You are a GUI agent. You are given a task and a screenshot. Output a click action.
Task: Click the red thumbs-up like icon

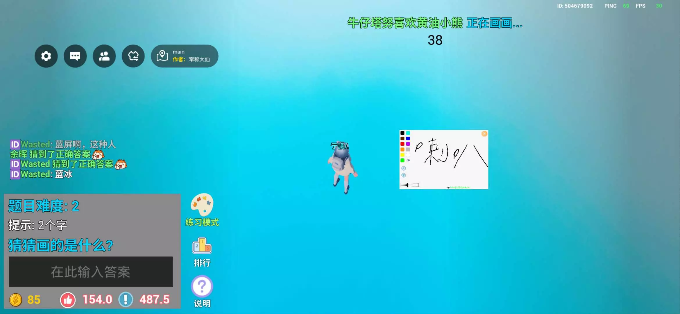pyautogui.click(x=68, y=300)
